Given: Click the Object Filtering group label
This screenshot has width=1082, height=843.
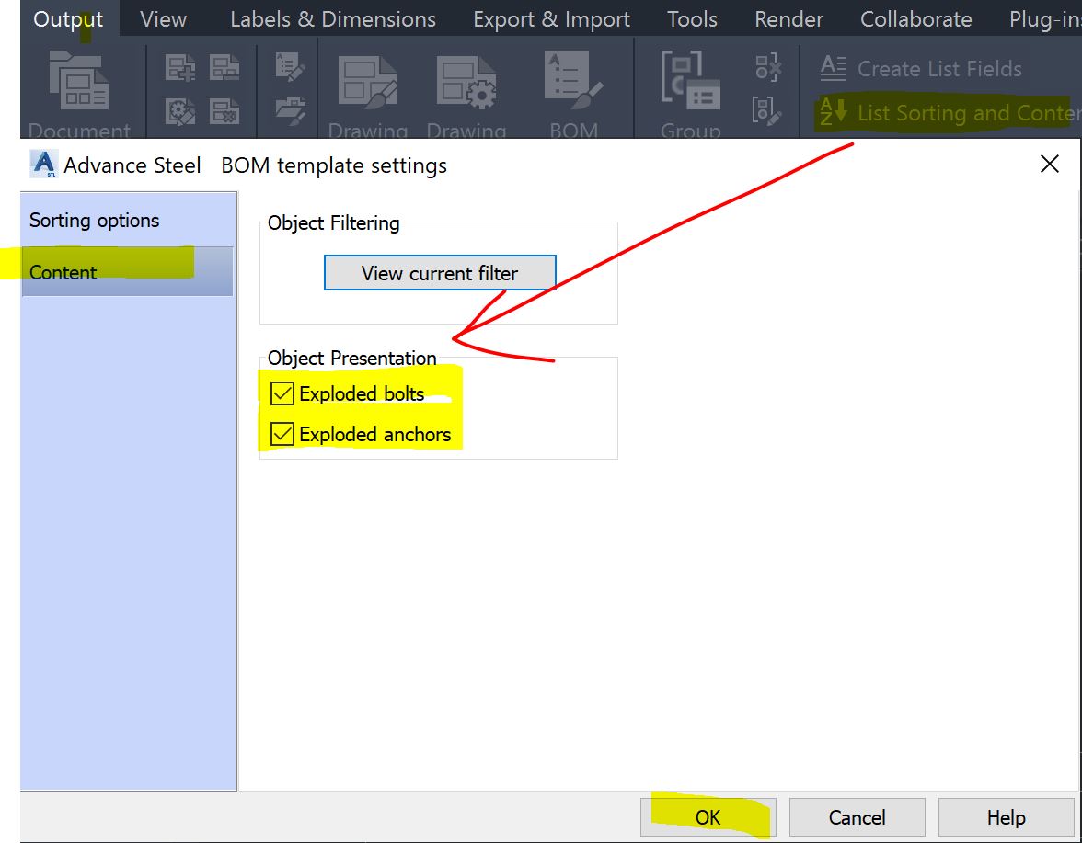Looking at the screenshot, I should pyautogui.click(x=333, y=222).
